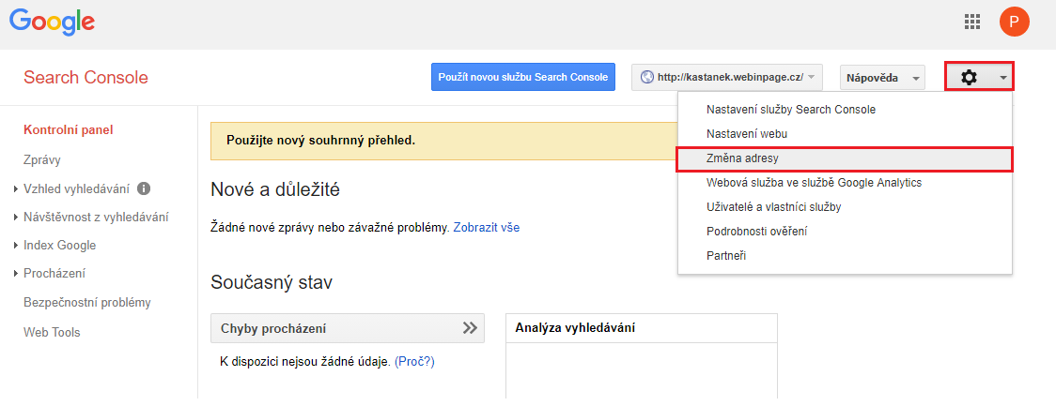Click the Google logo
1056x406 pixels.
(x=52, y=21)
